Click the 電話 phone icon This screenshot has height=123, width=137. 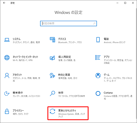(x=98, y=40)
